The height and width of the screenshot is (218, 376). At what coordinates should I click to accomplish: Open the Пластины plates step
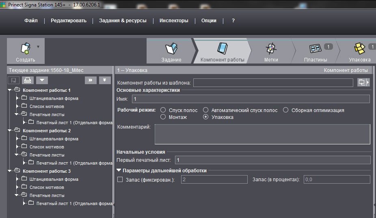point(315,49)
